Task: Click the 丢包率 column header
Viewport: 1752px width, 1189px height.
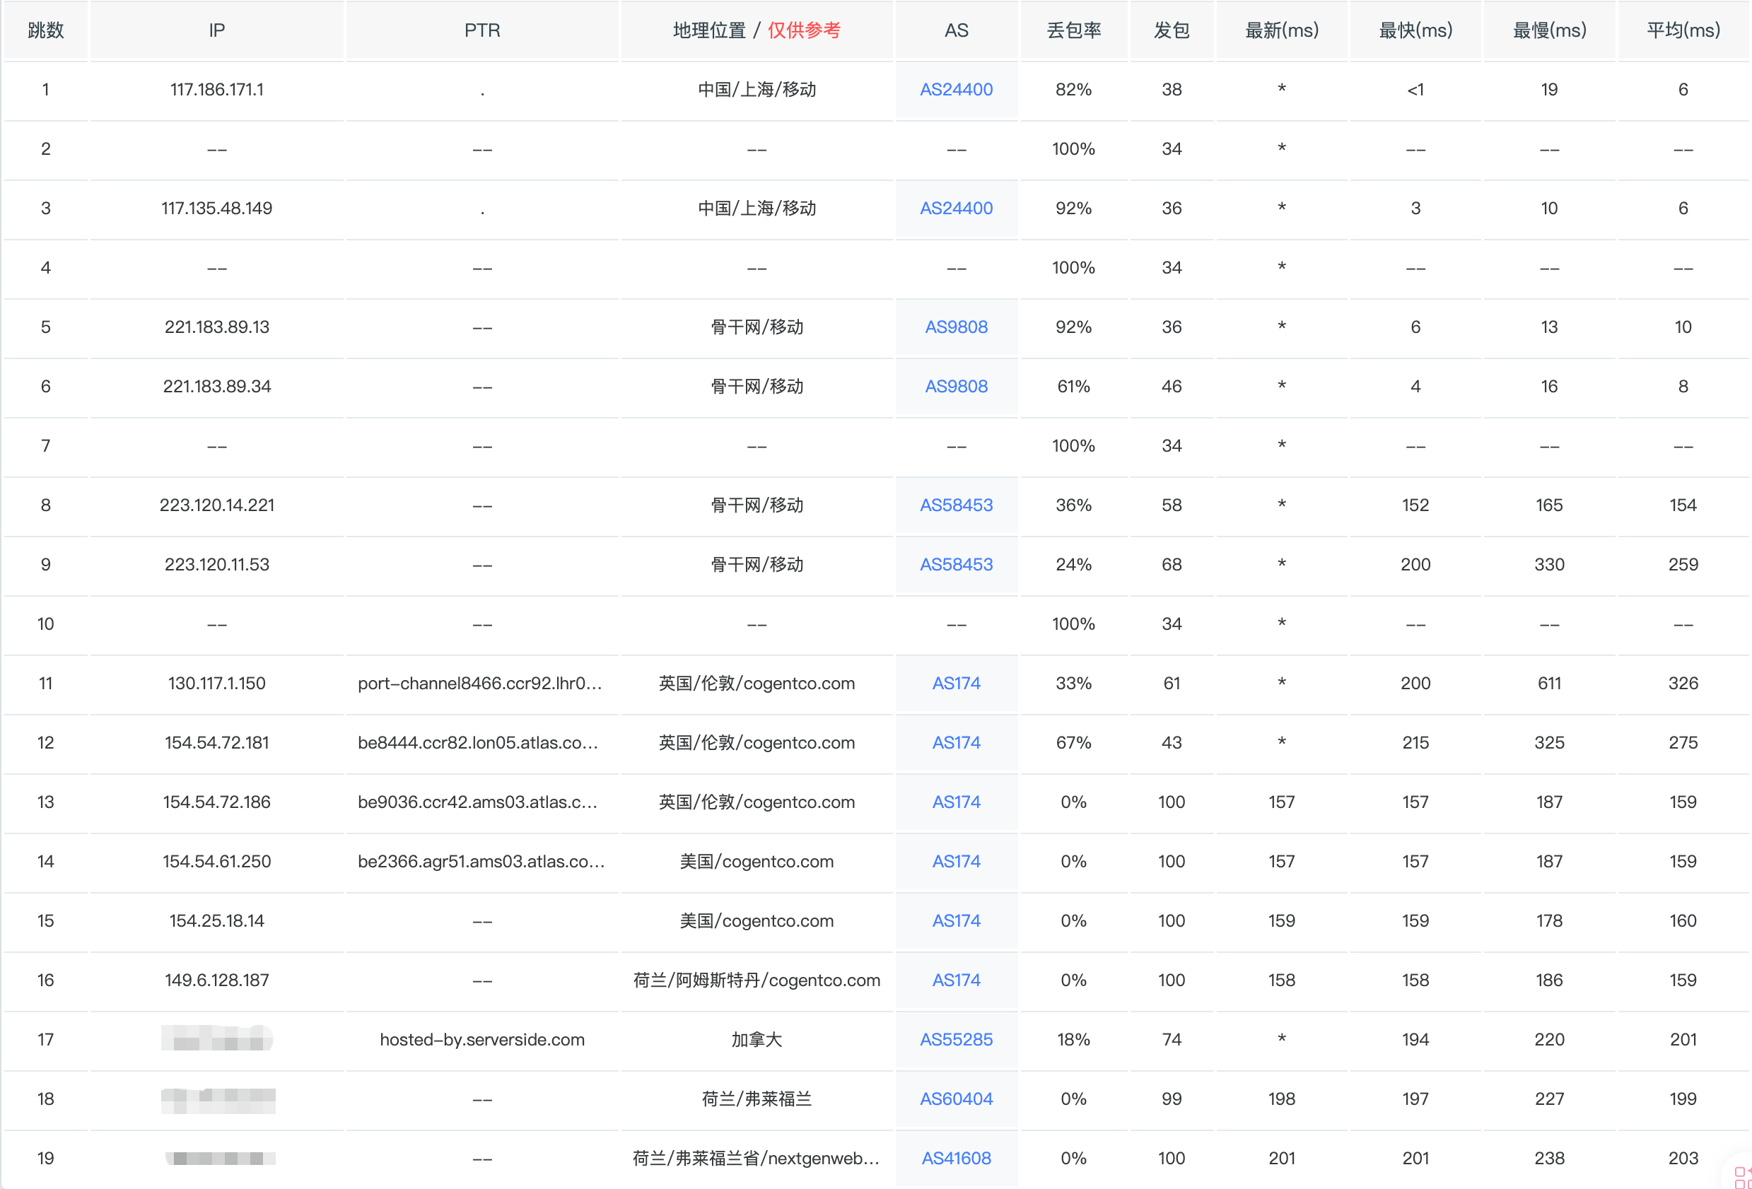Action: (1073, 30)
